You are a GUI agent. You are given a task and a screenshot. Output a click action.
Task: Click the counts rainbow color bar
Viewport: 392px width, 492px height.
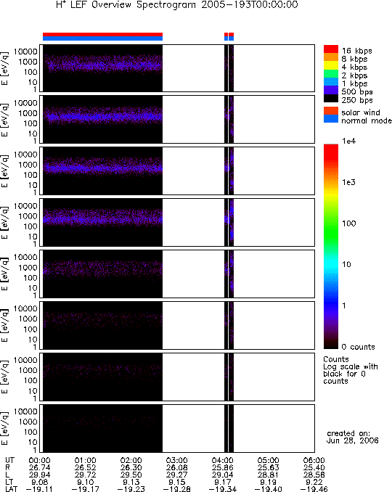331,246
